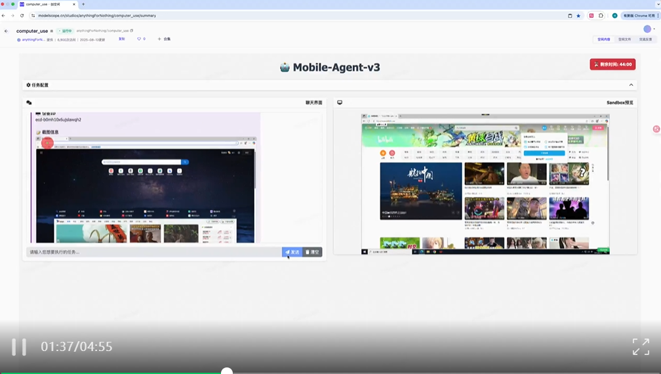The image size is (661, 374).
Task: Click the 清空 clear button
Action: click(312, 252)
